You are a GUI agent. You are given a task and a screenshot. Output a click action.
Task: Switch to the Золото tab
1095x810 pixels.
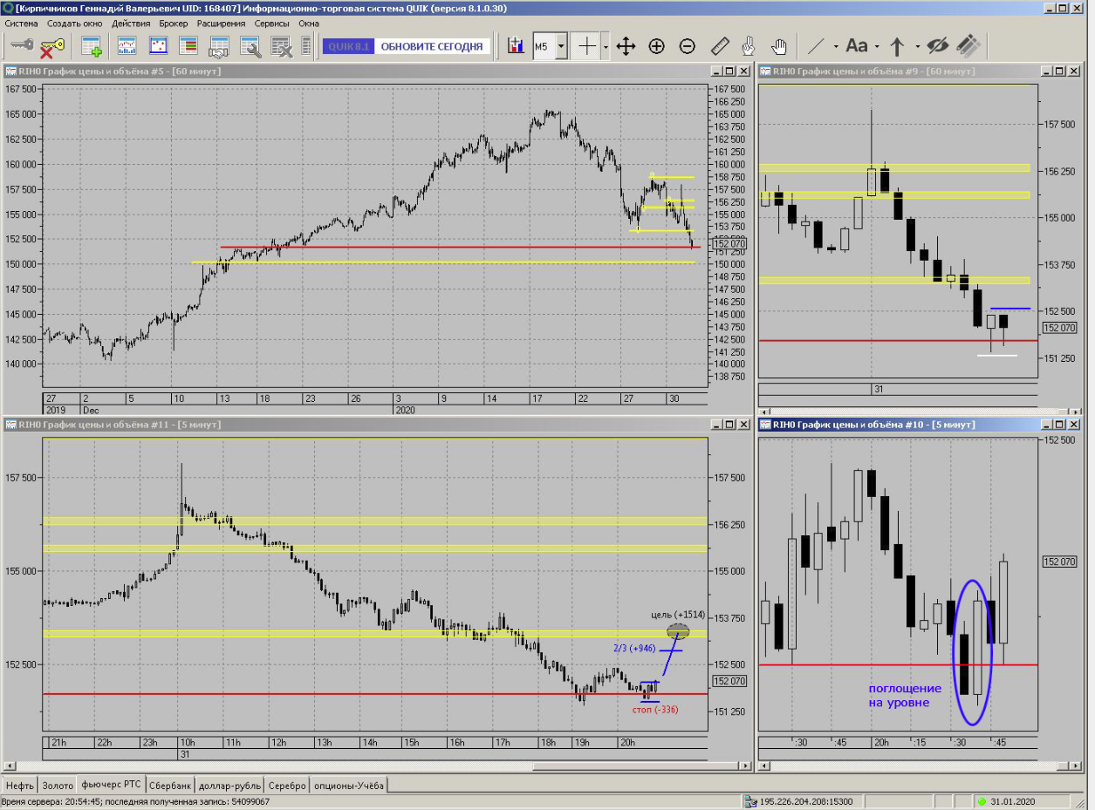tap(58, 786)
